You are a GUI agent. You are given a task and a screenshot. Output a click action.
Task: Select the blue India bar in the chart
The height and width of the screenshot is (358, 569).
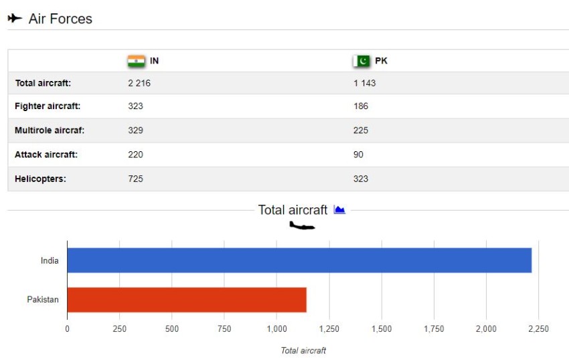[299, 260]
